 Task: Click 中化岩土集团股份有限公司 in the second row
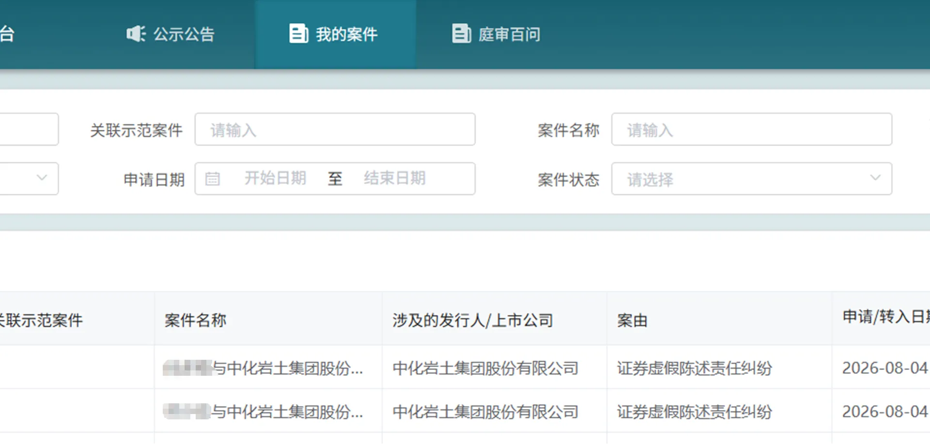[485, 412]
